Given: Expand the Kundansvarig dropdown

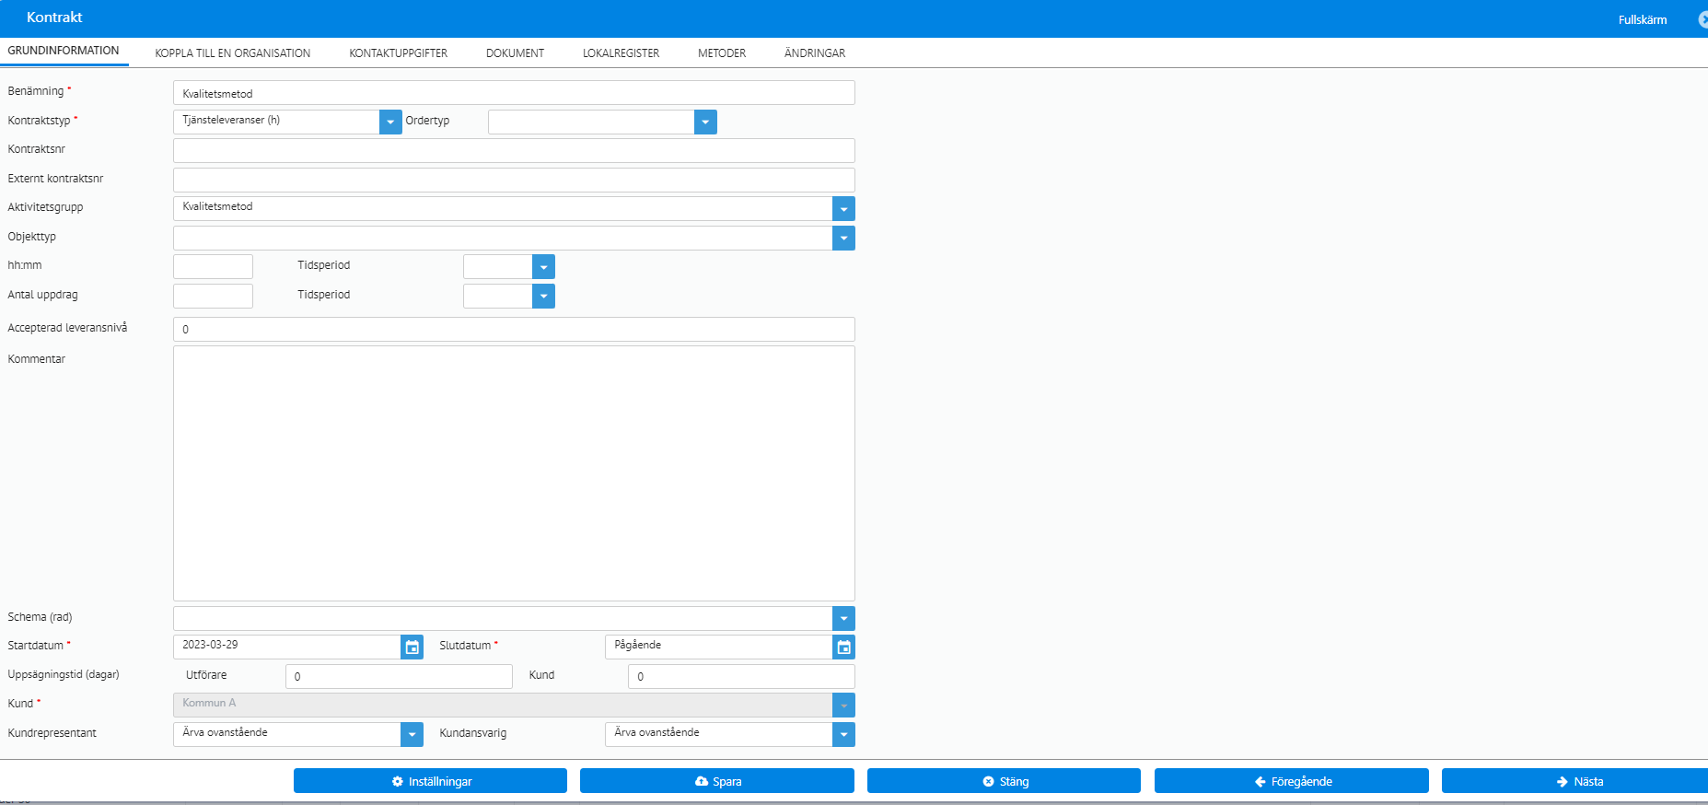Looking at the screenshot, I should (843, 735).
